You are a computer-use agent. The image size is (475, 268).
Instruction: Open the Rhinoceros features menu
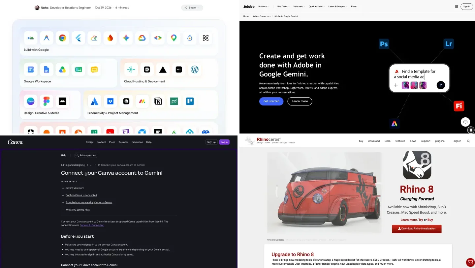tap(400, 141)
